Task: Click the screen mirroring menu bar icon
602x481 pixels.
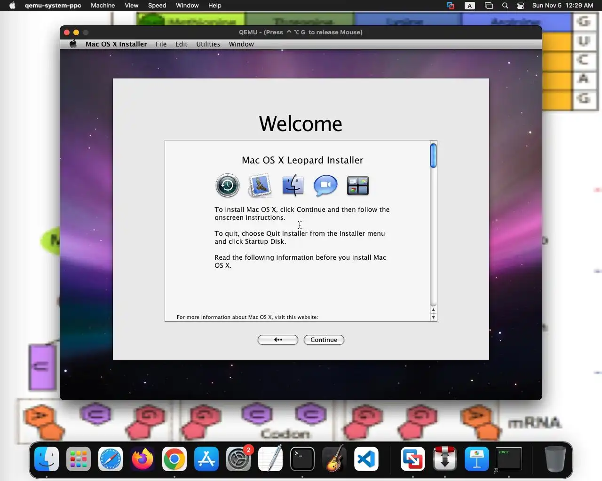Action: 489,6
